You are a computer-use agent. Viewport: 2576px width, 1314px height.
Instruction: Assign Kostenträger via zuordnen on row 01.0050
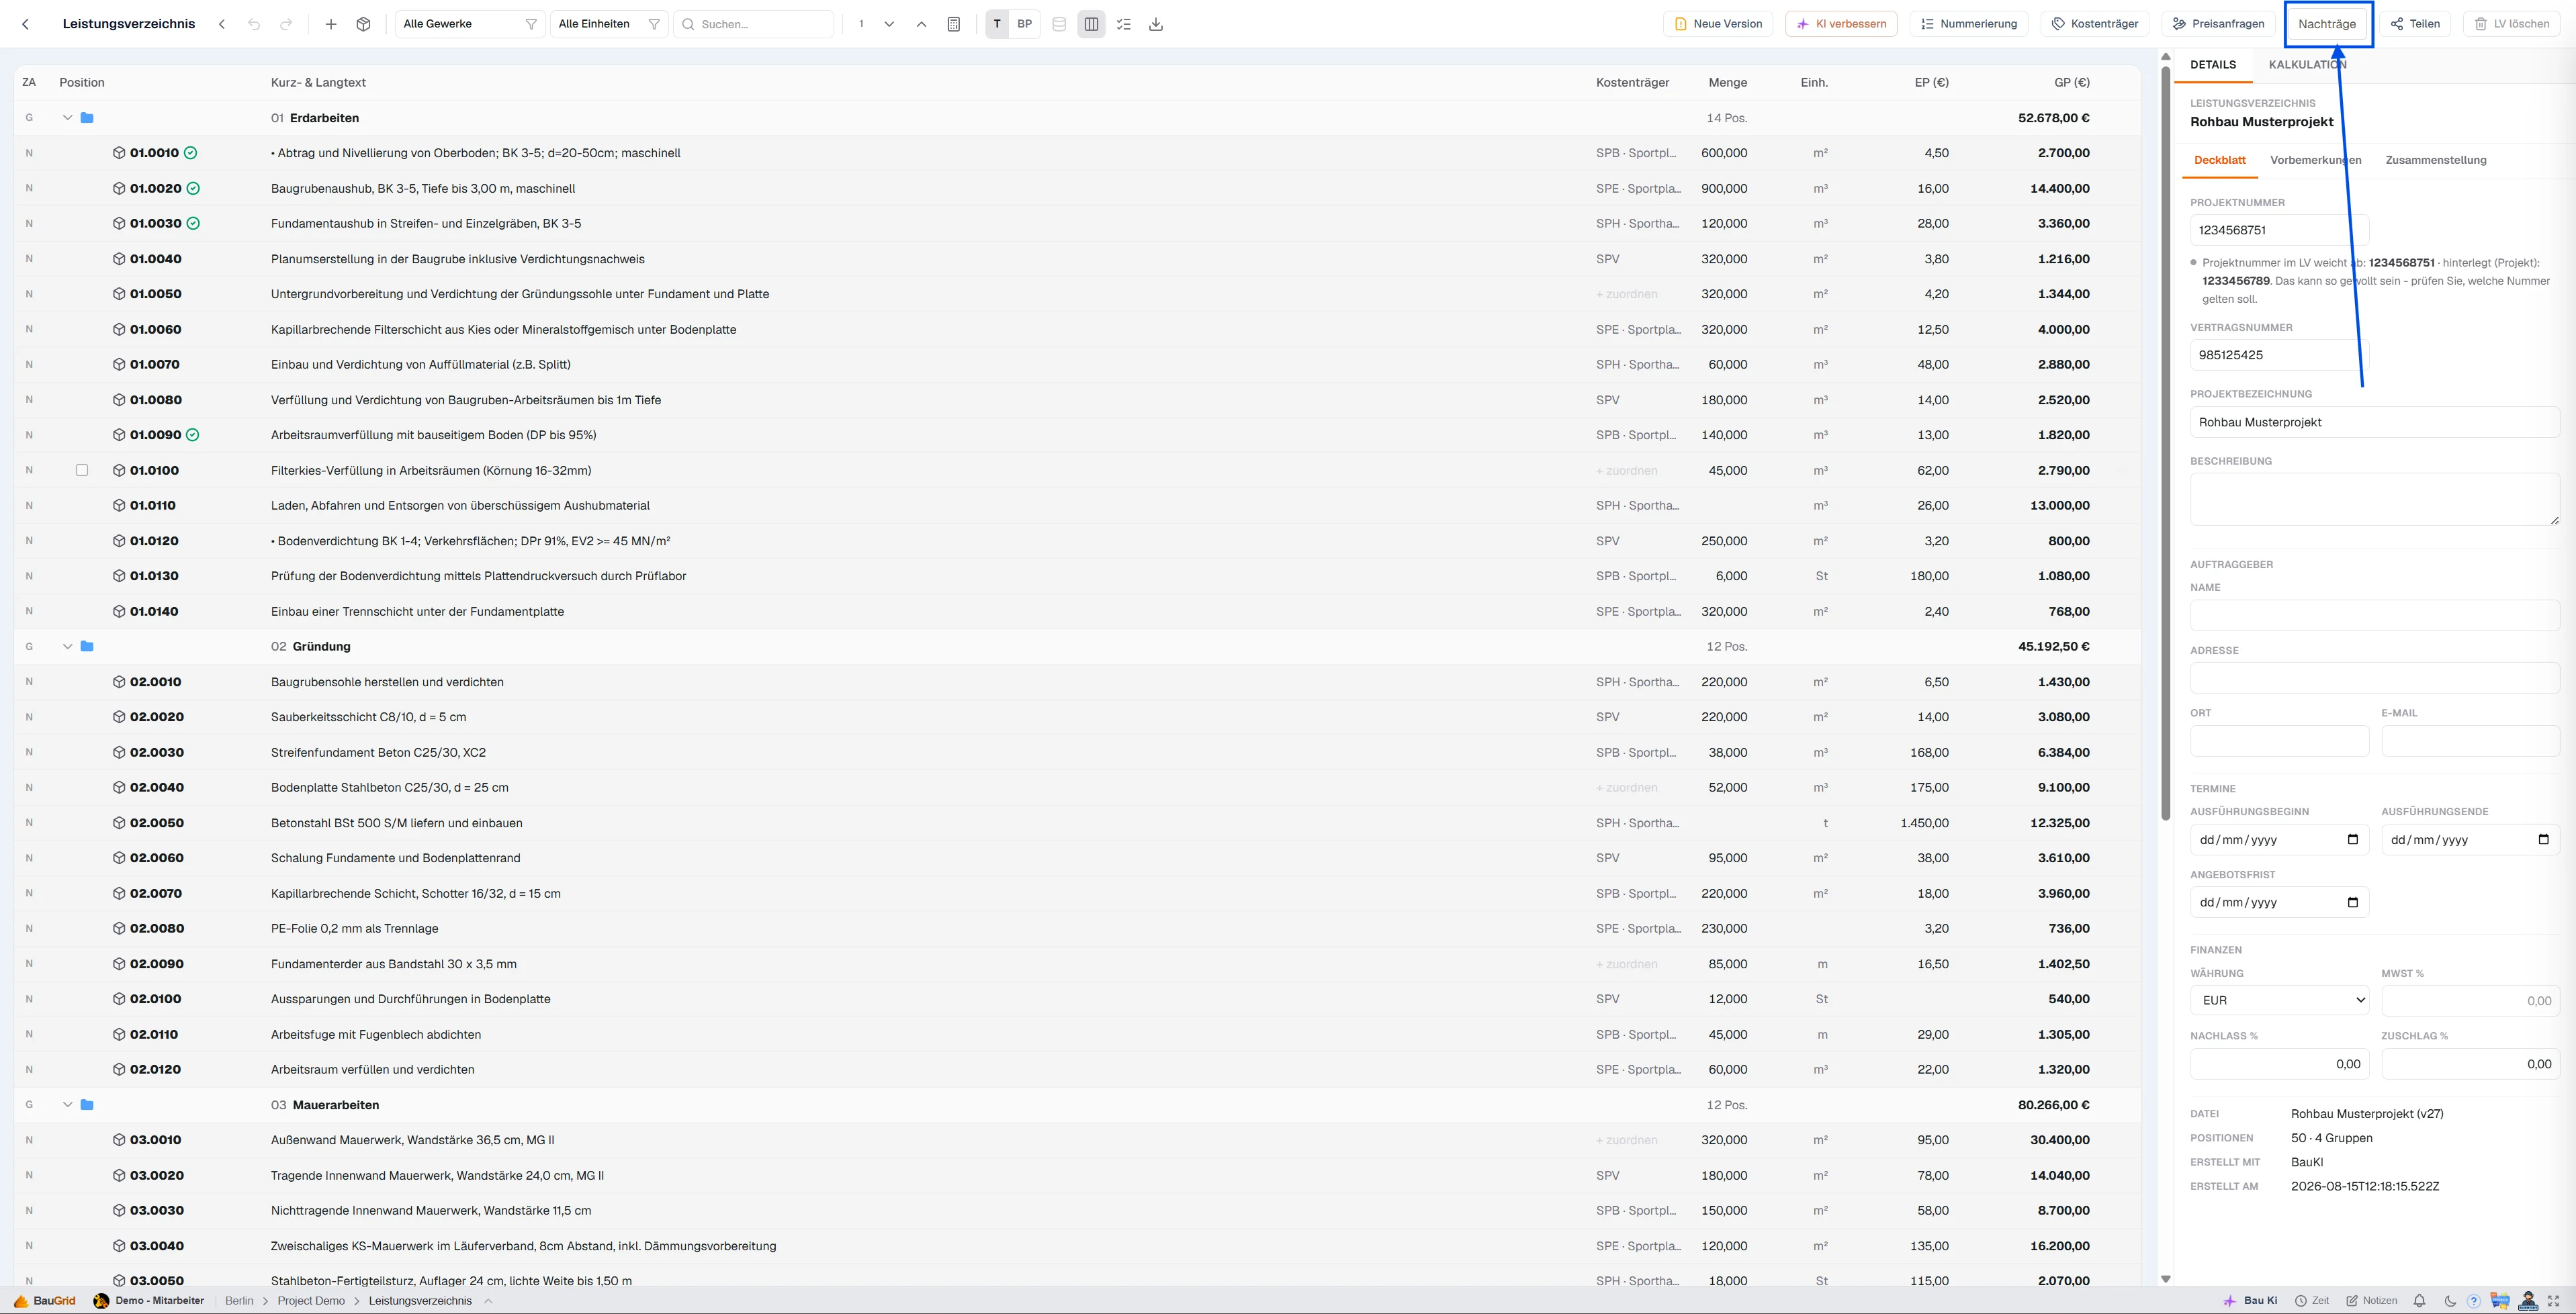1627,294
